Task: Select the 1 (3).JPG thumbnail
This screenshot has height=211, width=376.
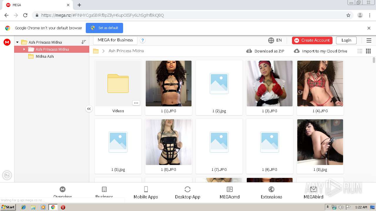Action: click(x=270, y=84)
